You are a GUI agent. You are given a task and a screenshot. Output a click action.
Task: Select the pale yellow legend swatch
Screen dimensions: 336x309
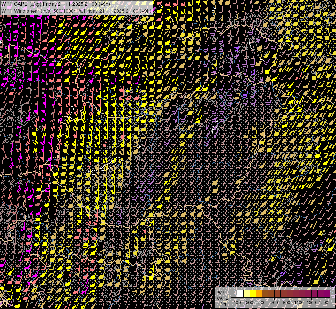pos(247,294)
